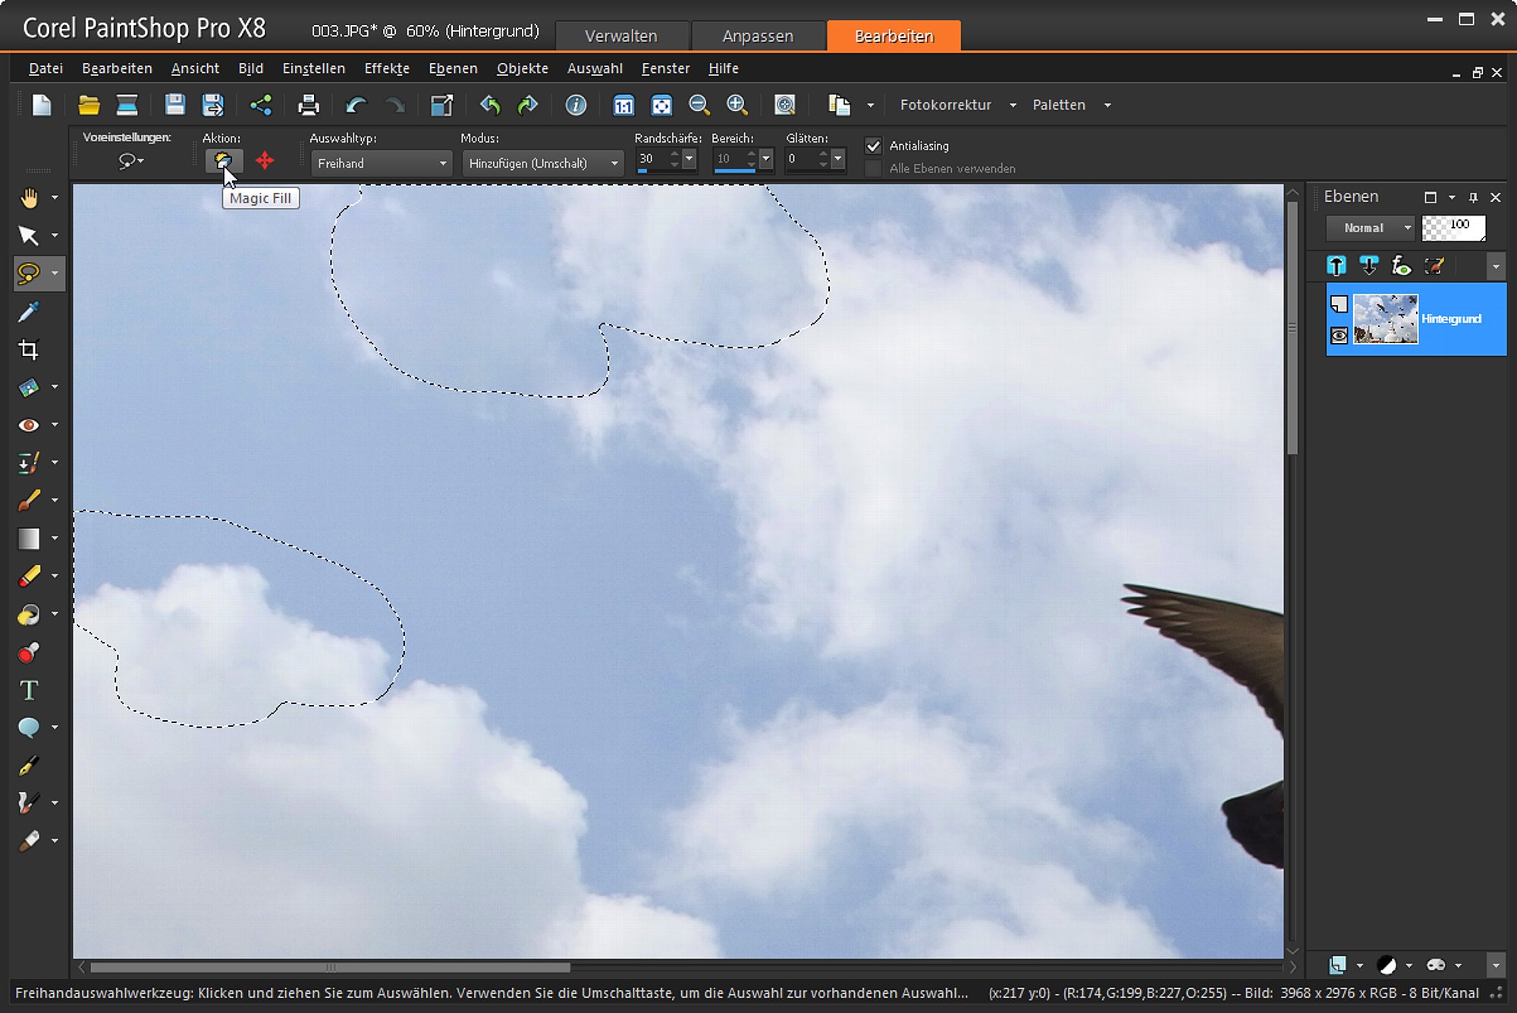The height and width of the screenshot is (1013, 1517).
Task: Open the Auswahl menu
Action: 595,68
